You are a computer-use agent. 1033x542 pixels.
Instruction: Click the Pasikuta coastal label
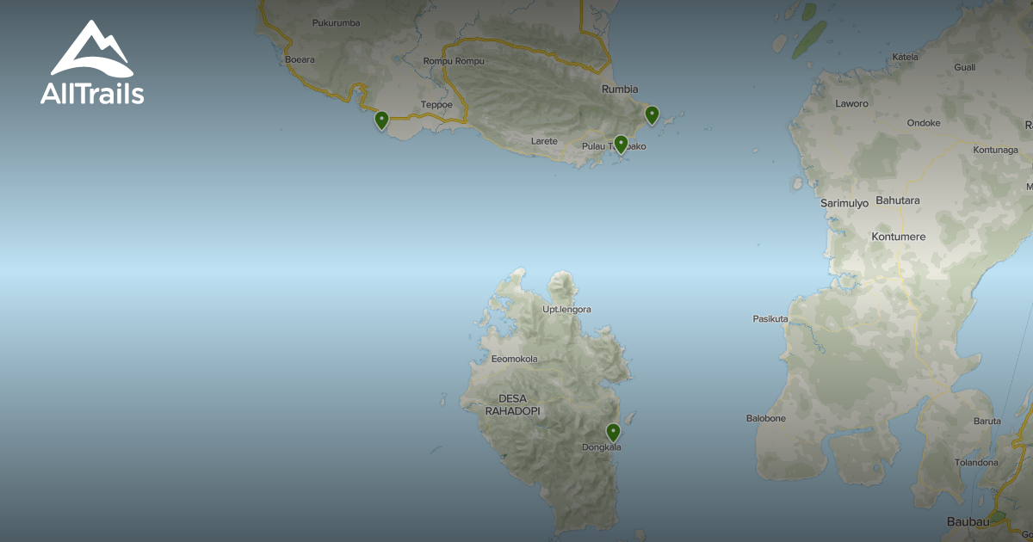770,318
